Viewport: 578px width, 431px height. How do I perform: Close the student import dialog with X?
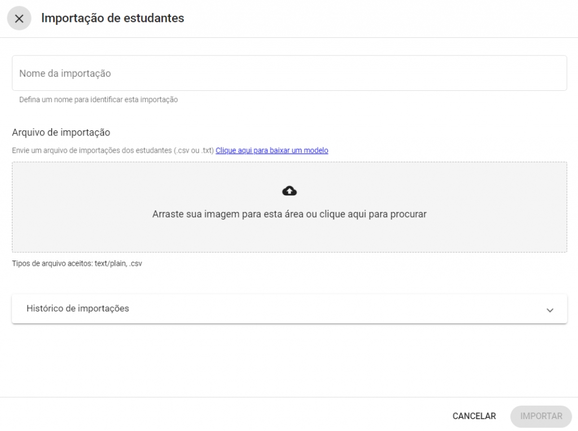click(19, 19)
